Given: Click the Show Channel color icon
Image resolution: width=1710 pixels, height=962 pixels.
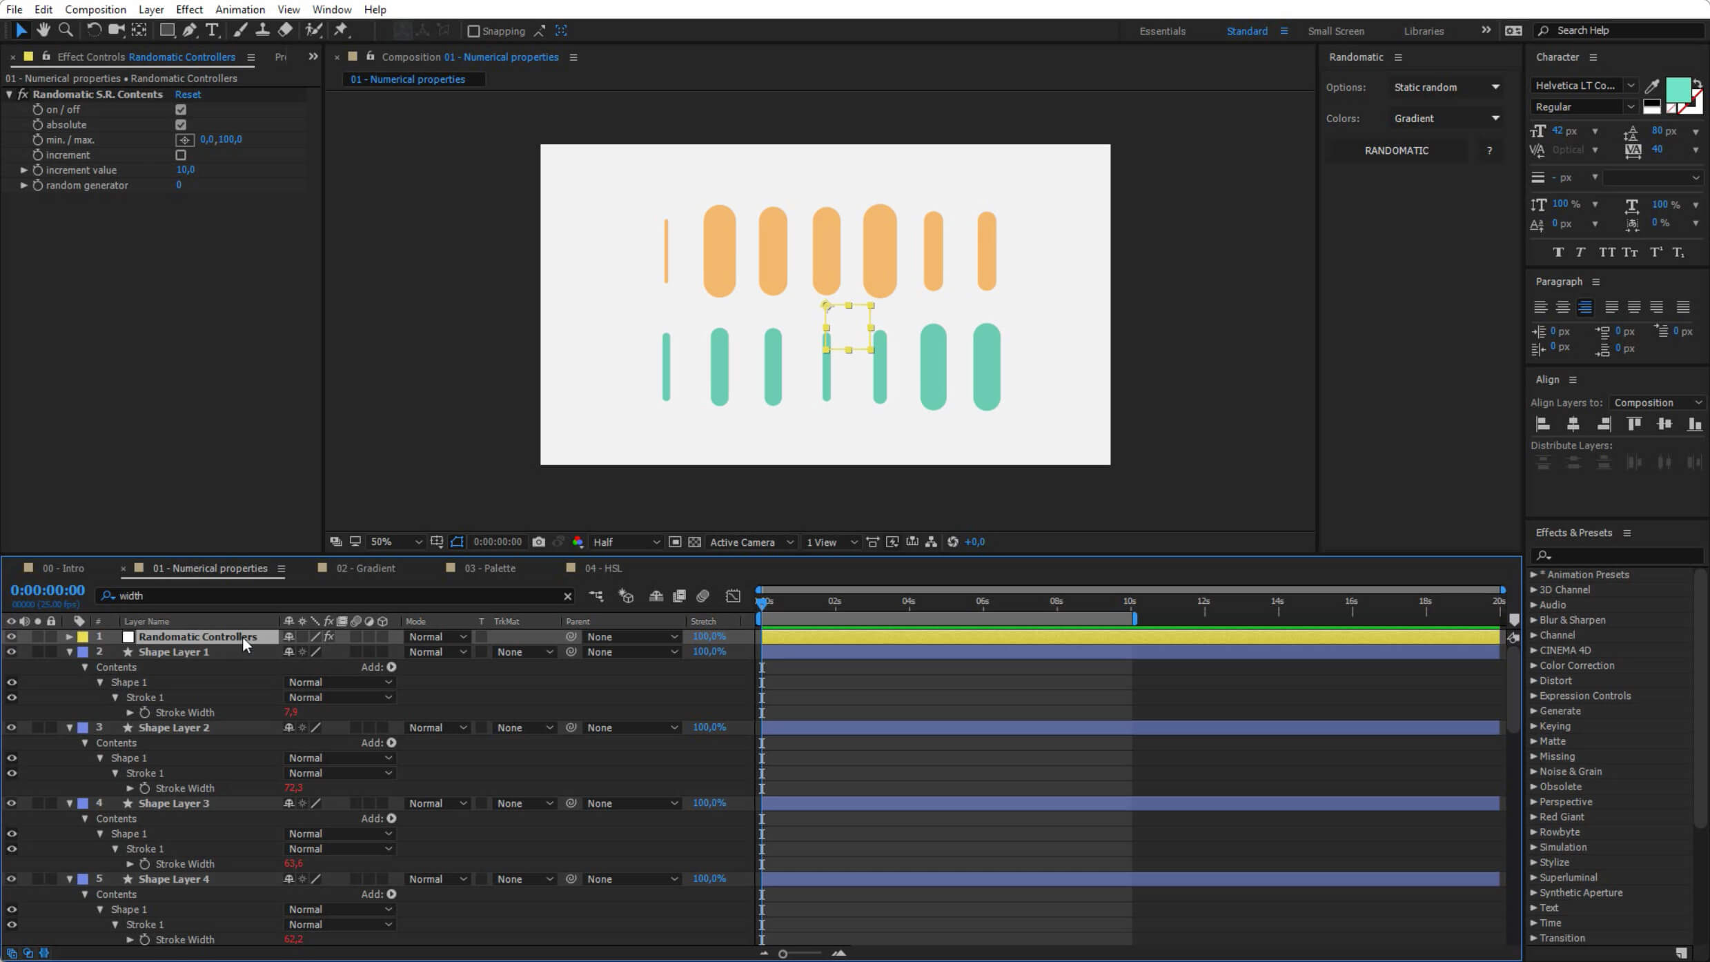Looking at the screenshot, I should [578, 542].
